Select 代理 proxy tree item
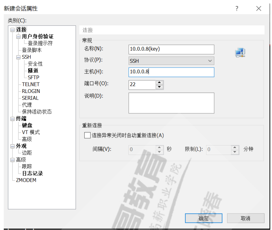The width and height of the screenshot is (272, 230). point(27,105)
